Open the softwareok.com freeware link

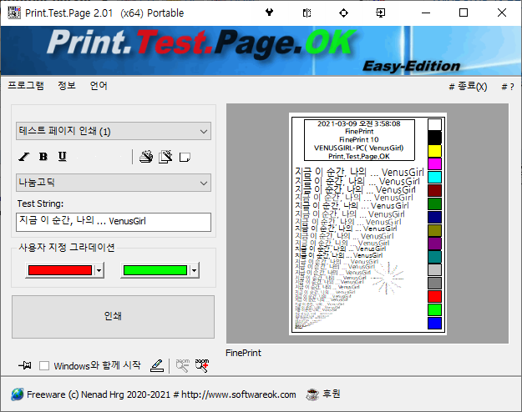tap(161, 394)
